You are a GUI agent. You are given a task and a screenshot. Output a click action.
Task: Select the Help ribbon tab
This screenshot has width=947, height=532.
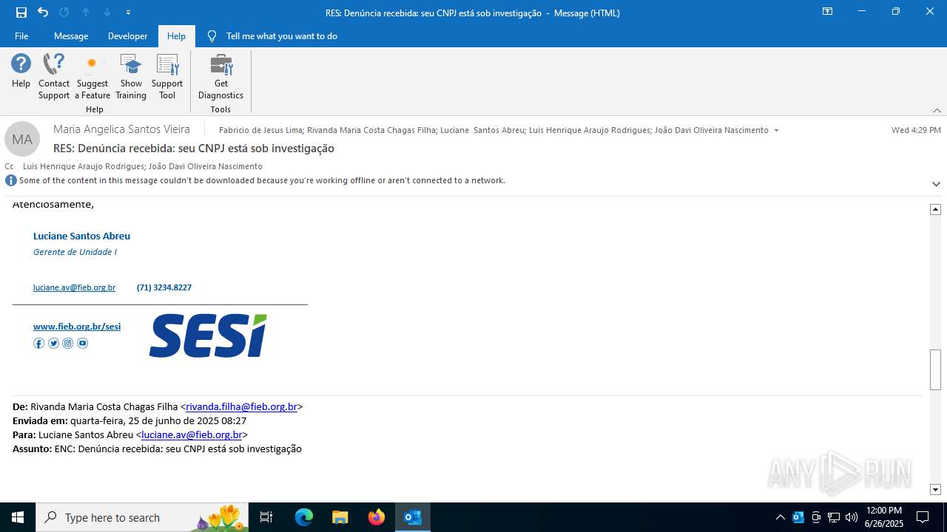pyautogui.click(x=176, y=36)
